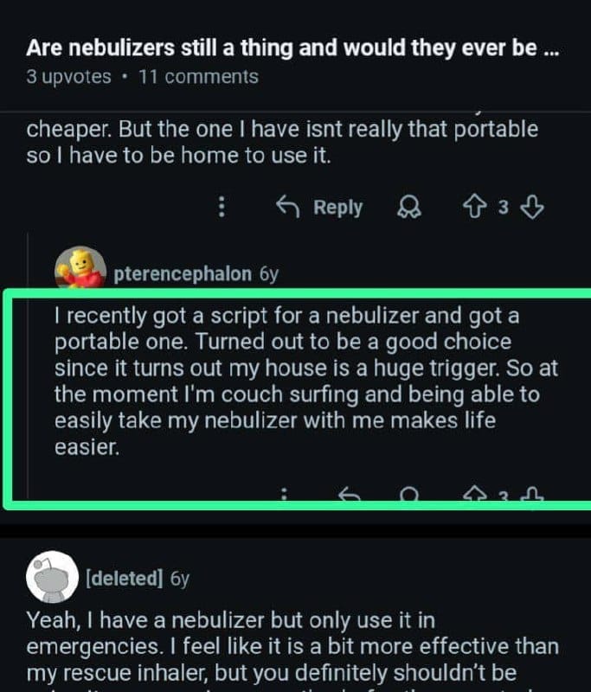Award pterencephalon's comment
The image size is (591, 692).
409,496
